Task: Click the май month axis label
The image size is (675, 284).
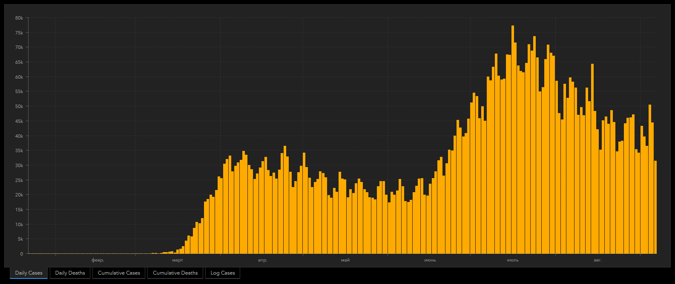Action: (x=345, y=260)
